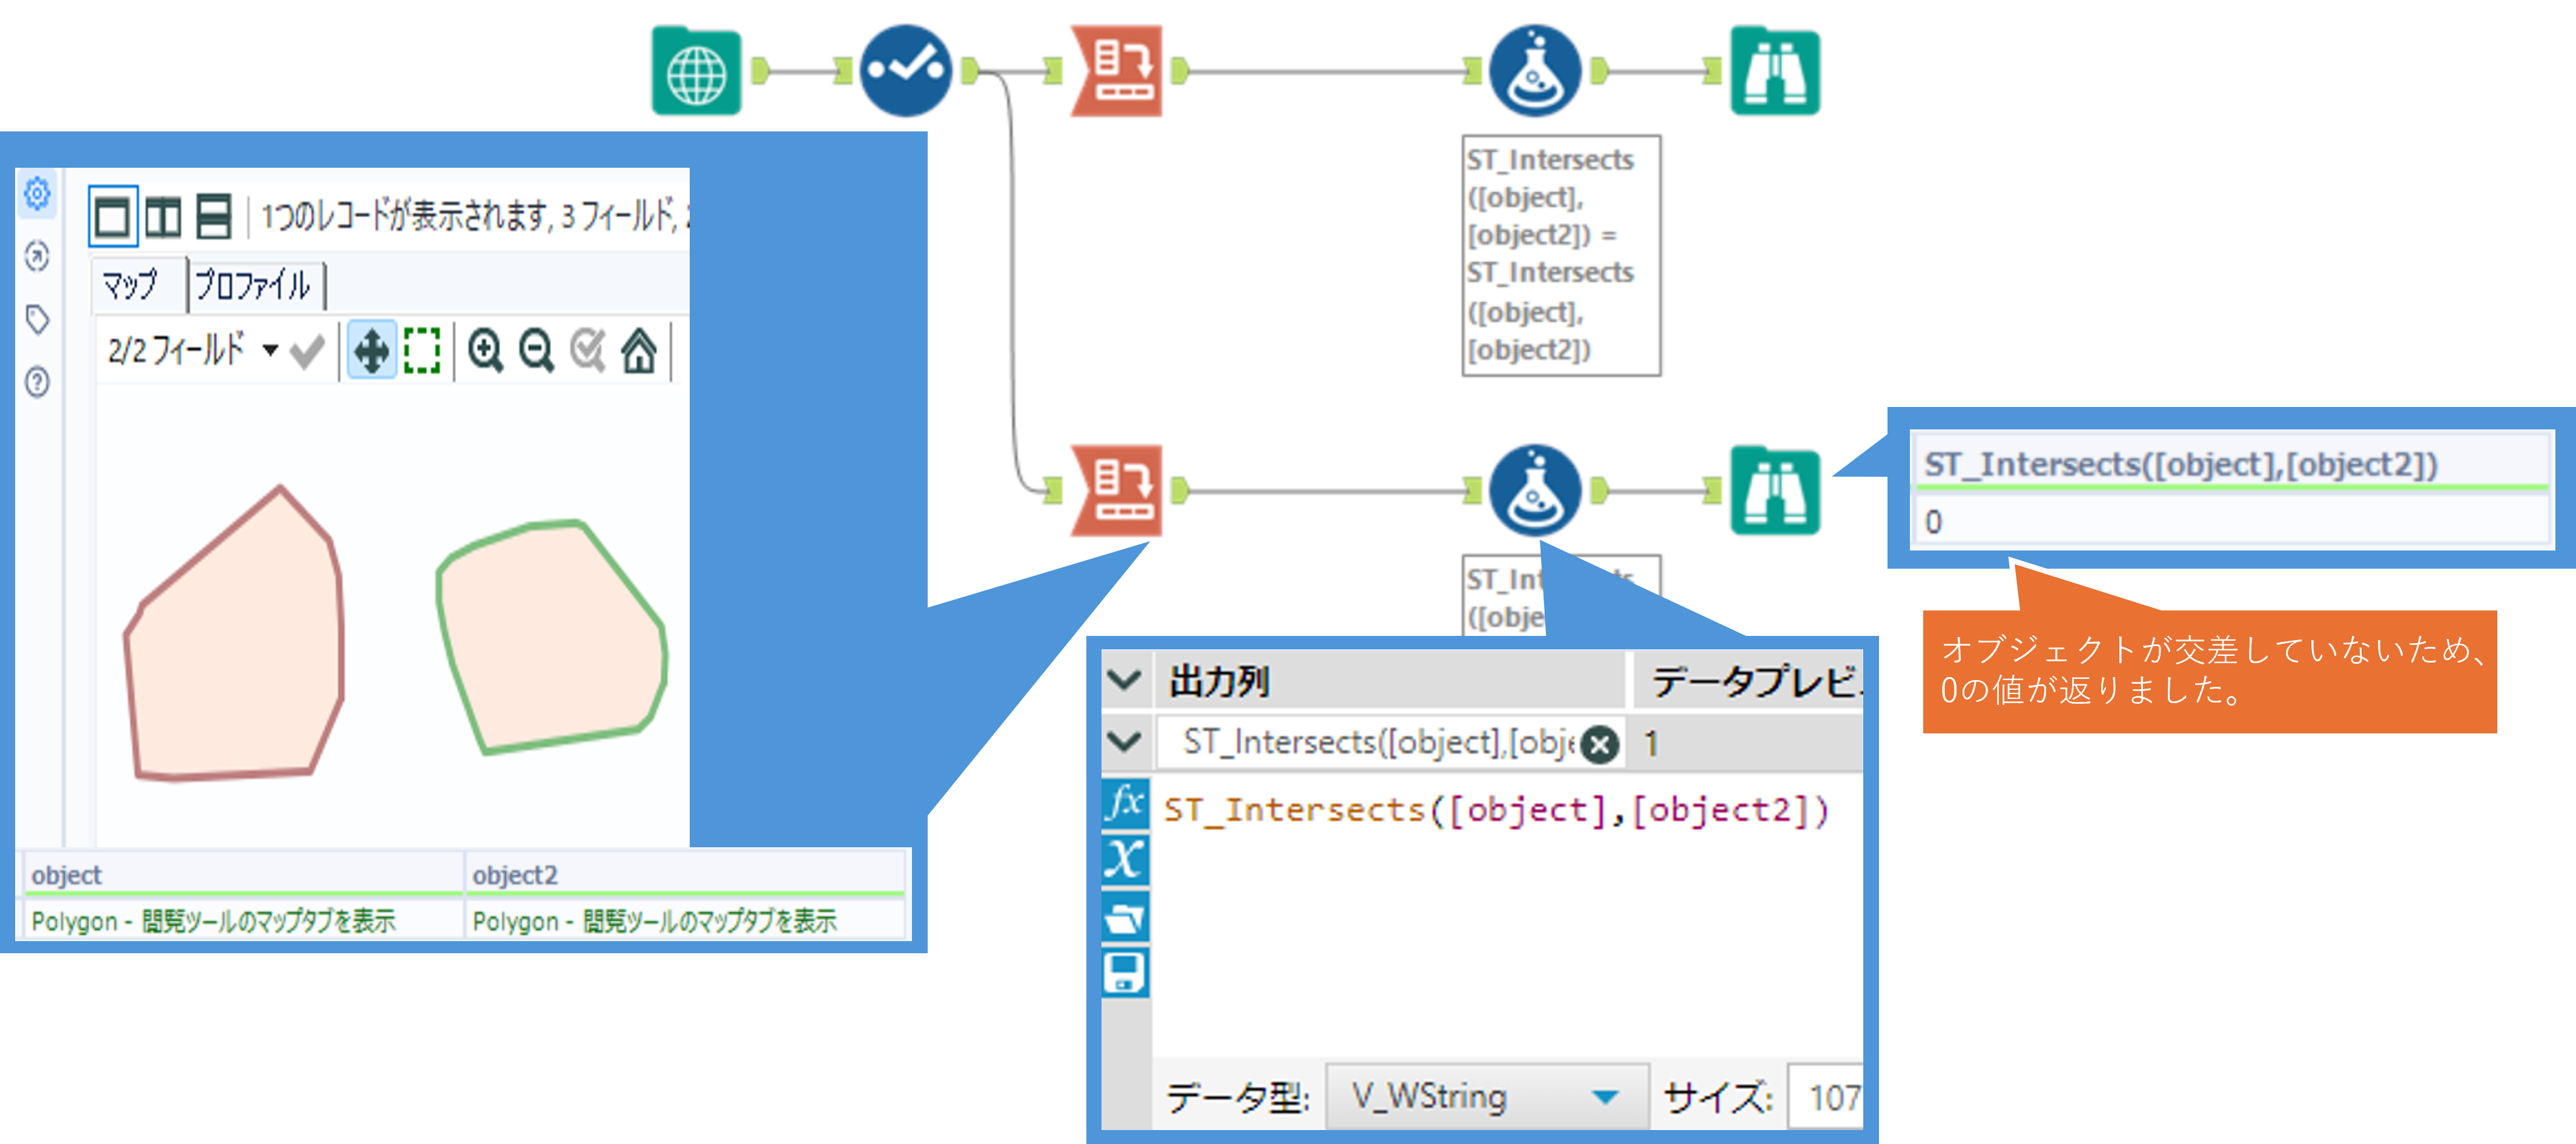Click the home icon in the map toolbar
Viewport: 2576px width, 1144px height.
(x=639, y=351)
